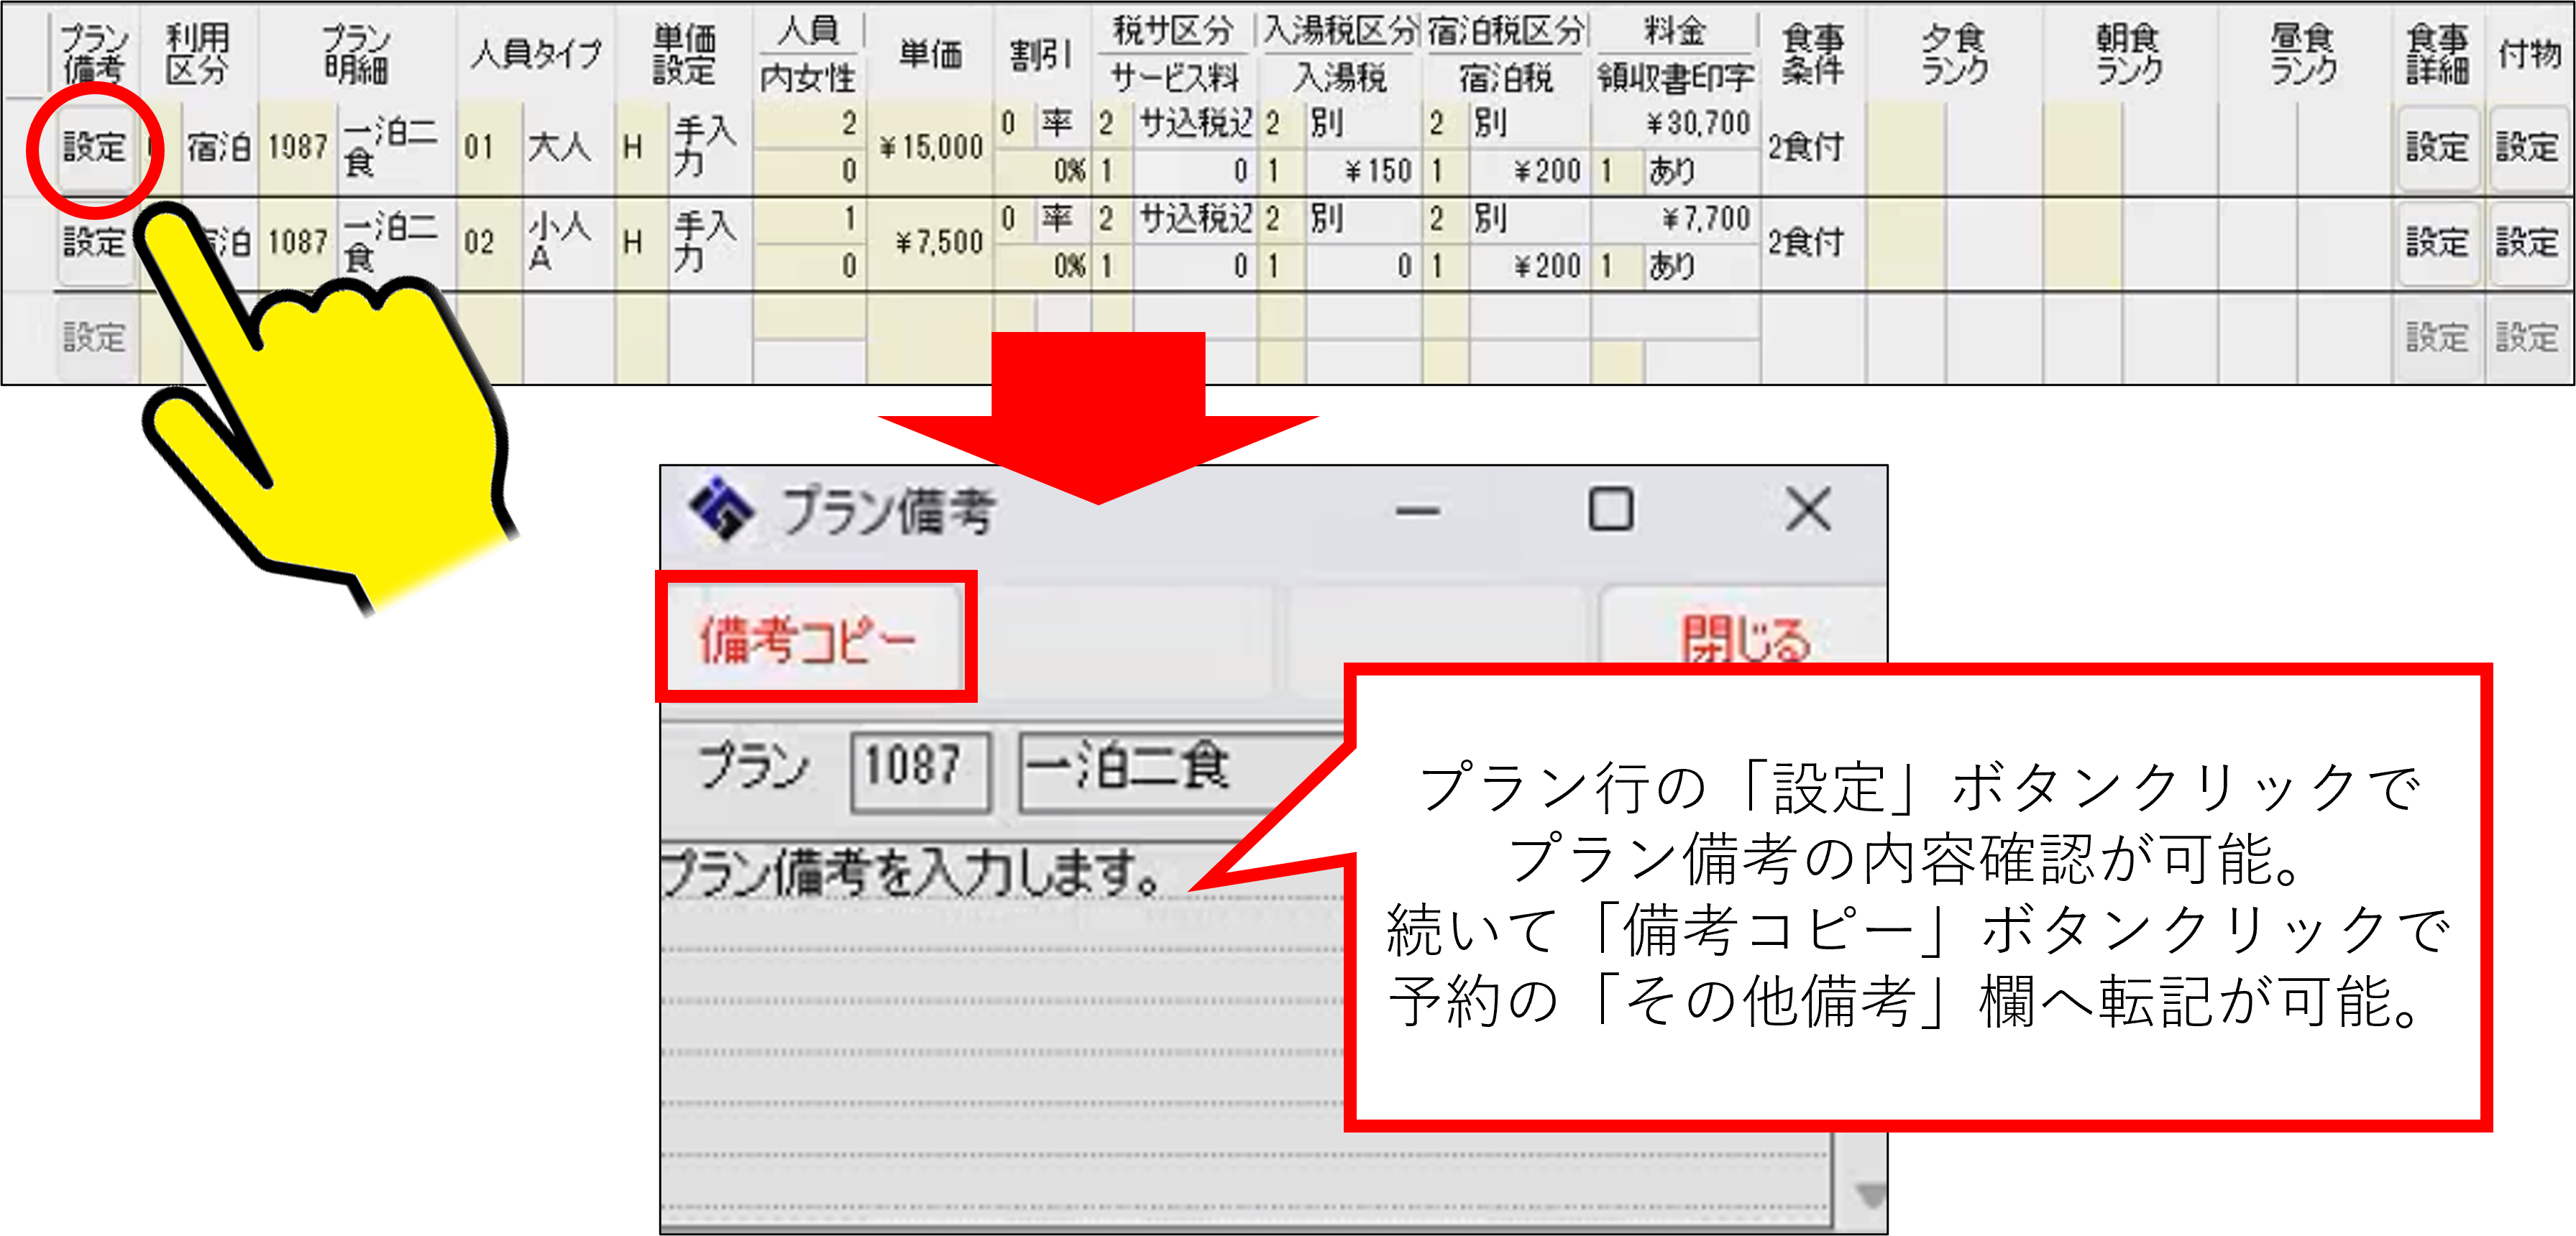Click the circled 設定 button in first row
Image resolution: width=2576 pixels, height=1236 pixels.
[94, 148]
